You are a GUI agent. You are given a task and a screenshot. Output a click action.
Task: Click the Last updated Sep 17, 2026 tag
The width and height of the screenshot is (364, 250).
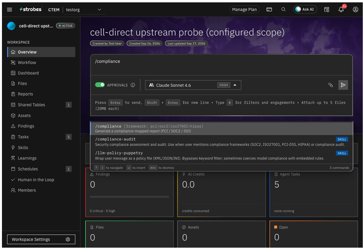187,43
